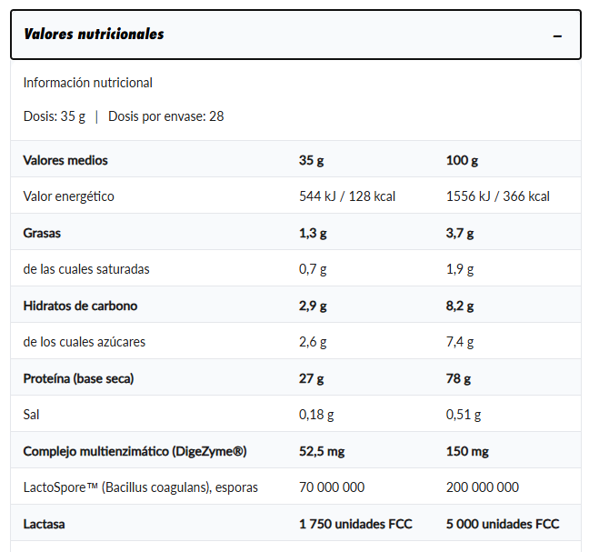Click the 100 g column header
Viewport: 589px width, 552px height.
[462, 160]
